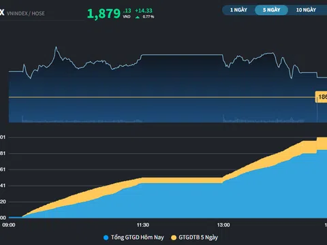Toggle the Tổng GTGD Hôm Nay legend series

134,238
